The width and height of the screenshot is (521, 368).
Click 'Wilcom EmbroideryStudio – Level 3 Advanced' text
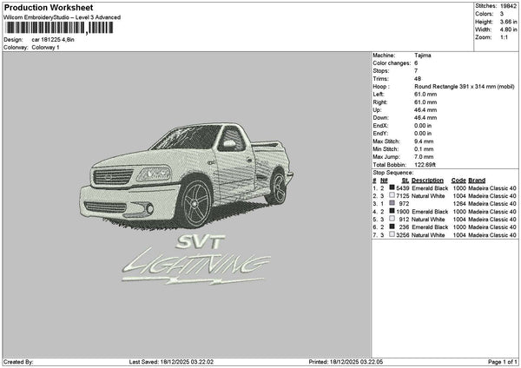click(63, 17)
